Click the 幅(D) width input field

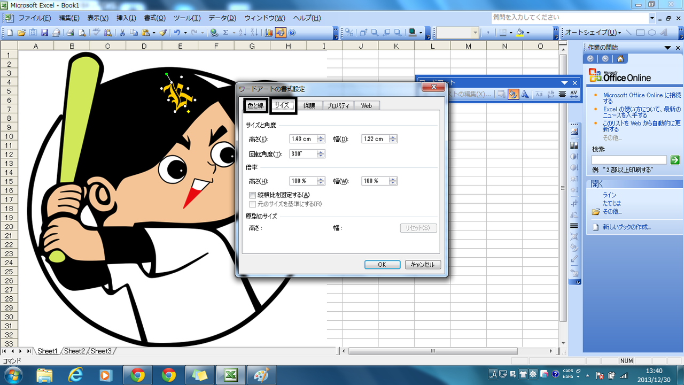375,139
